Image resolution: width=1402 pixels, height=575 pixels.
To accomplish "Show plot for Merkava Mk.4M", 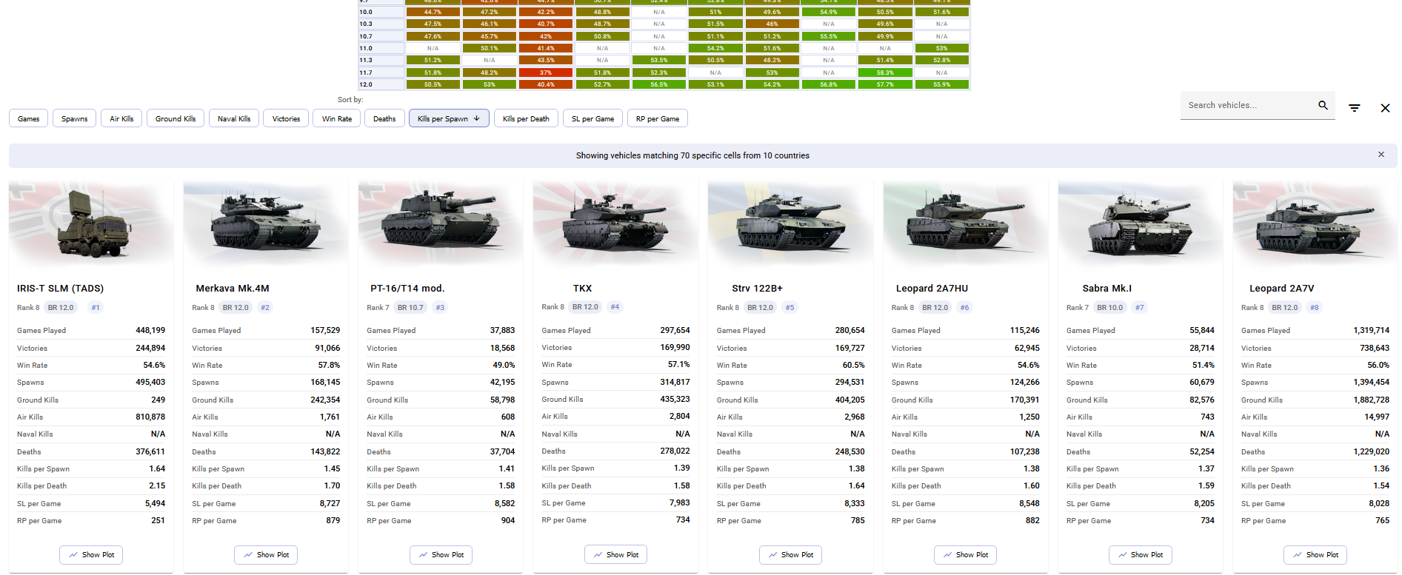I will click(x=266, y=555).
